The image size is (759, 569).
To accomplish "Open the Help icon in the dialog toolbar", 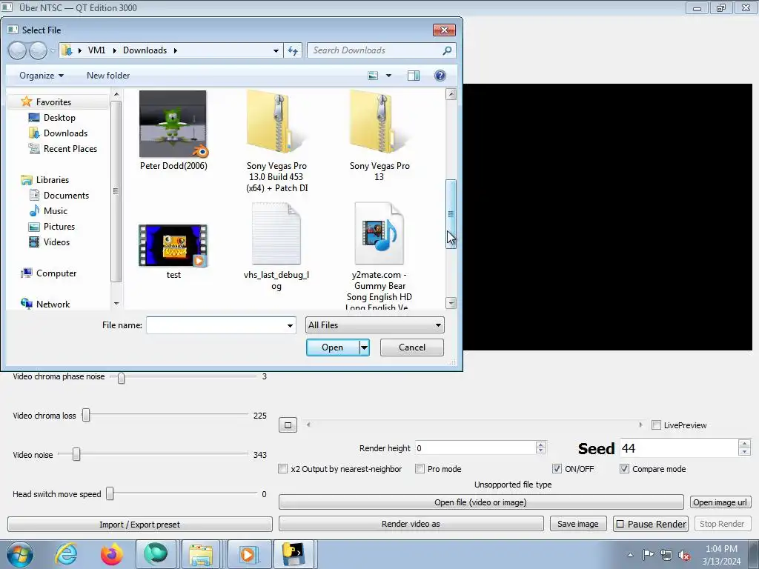I will 440,76.
